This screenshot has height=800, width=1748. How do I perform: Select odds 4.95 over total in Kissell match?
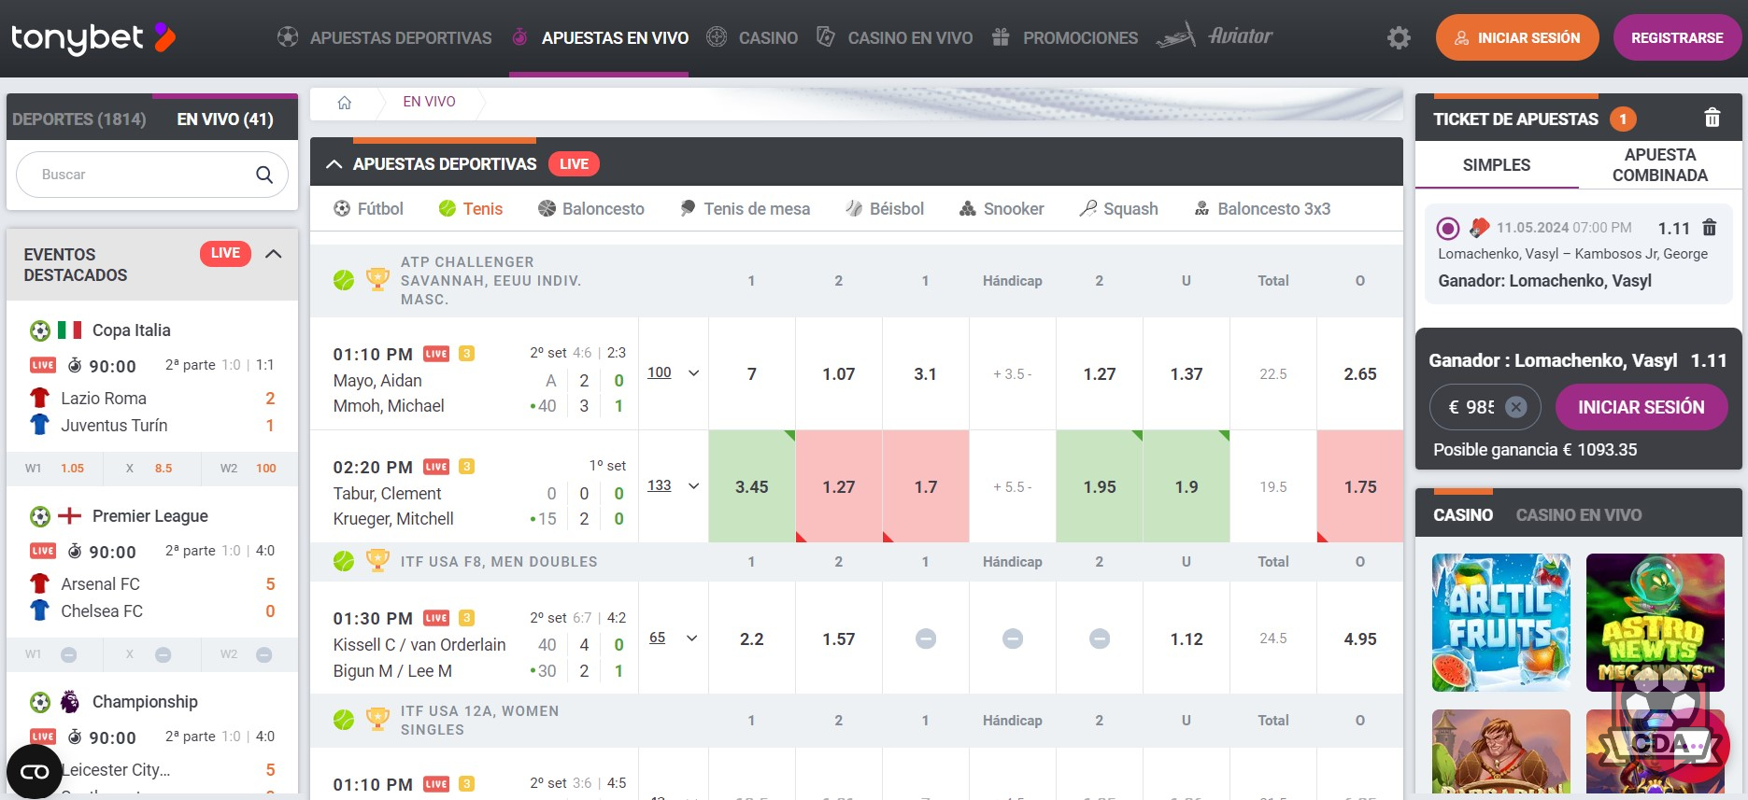(x=1360, y=639)
